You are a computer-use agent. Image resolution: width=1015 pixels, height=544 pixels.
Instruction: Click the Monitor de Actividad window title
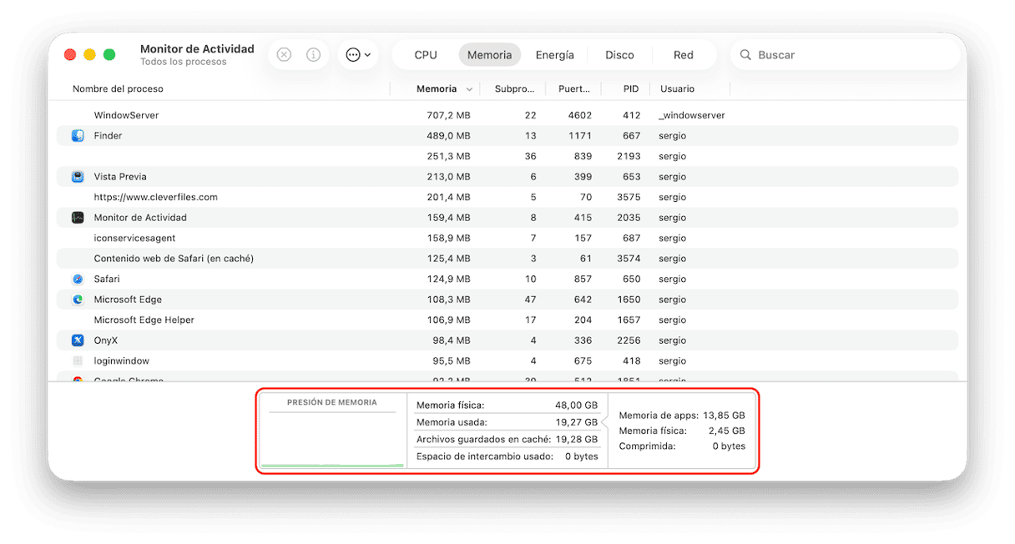click(197, 49)
